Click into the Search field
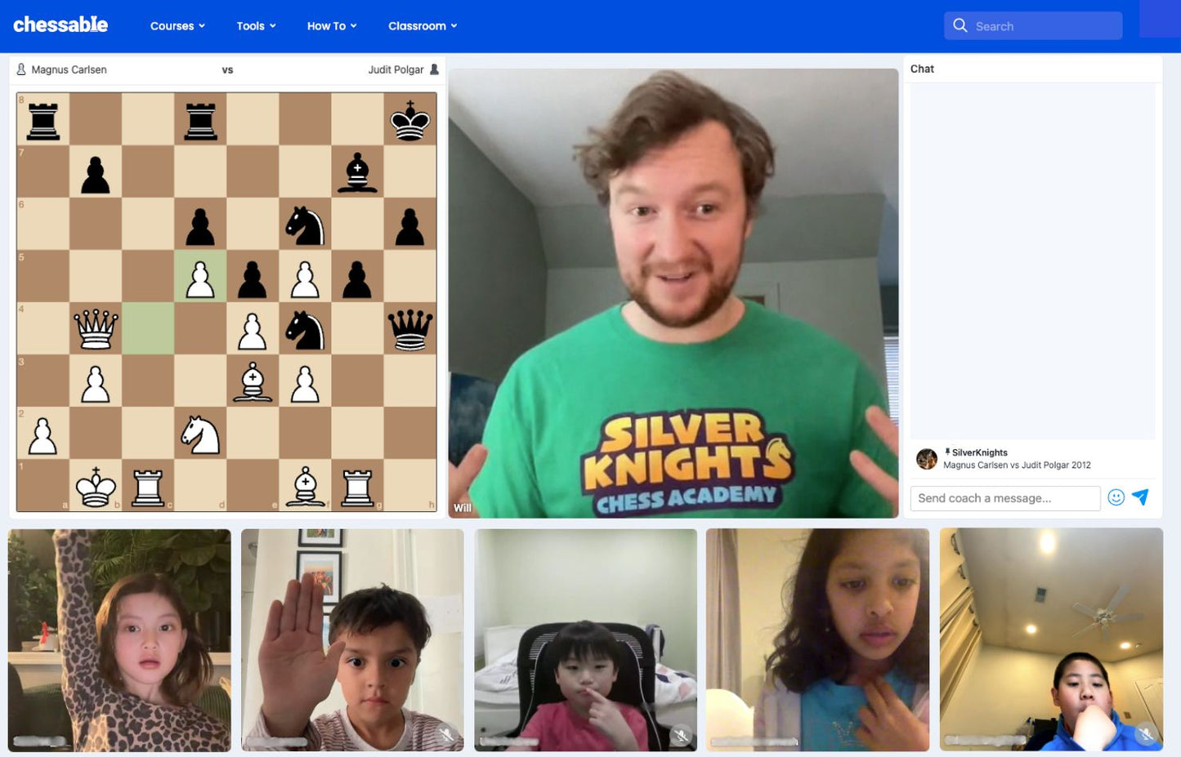Image resolution: width=1181 pixels, height=757 pixels. [x=1043, y=26]
